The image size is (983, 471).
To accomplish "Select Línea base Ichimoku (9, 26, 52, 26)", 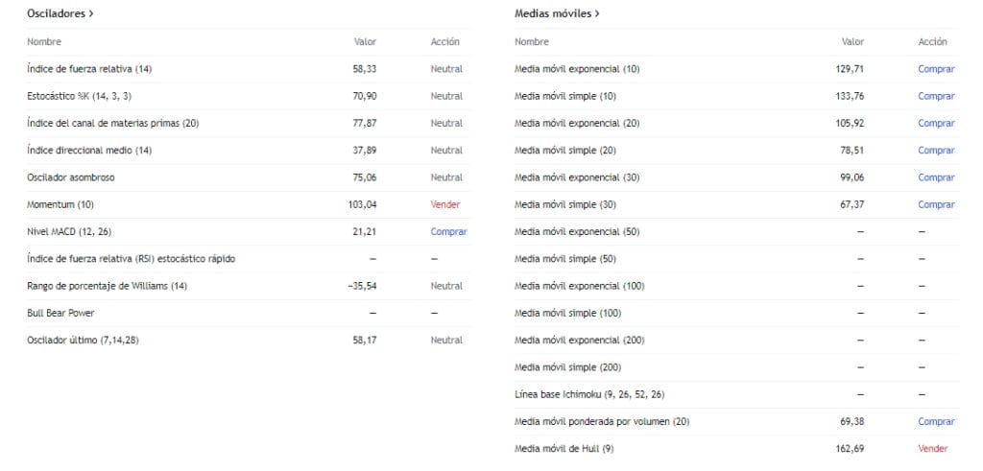I will click(589, 394).
